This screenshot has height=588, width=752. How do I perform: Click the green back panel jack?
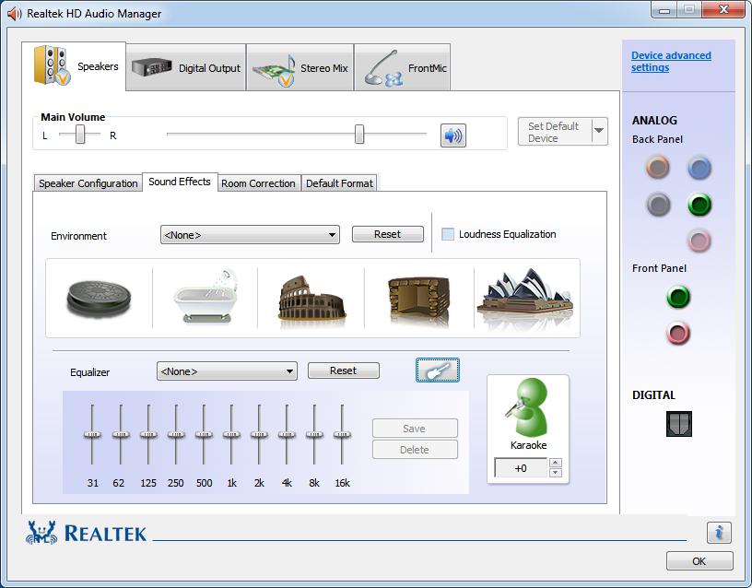point(699,205)
